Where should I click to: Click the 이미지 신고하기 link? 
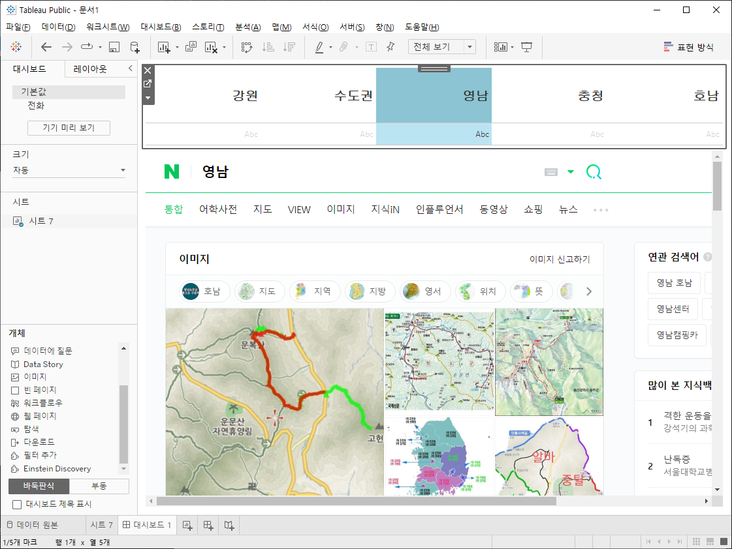tap(559, 259)
